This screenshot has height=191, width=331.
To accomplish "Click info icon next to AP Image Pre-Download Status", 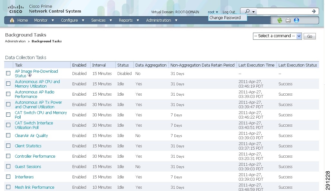I will [x=30, y=75].
